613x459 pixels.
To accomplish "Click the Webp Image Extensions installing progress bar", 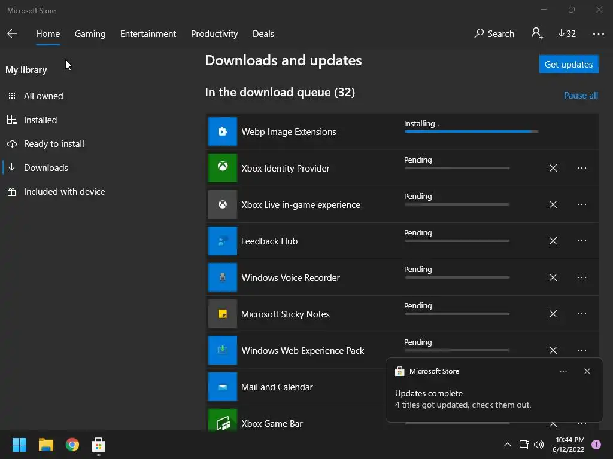I will 471,131.
